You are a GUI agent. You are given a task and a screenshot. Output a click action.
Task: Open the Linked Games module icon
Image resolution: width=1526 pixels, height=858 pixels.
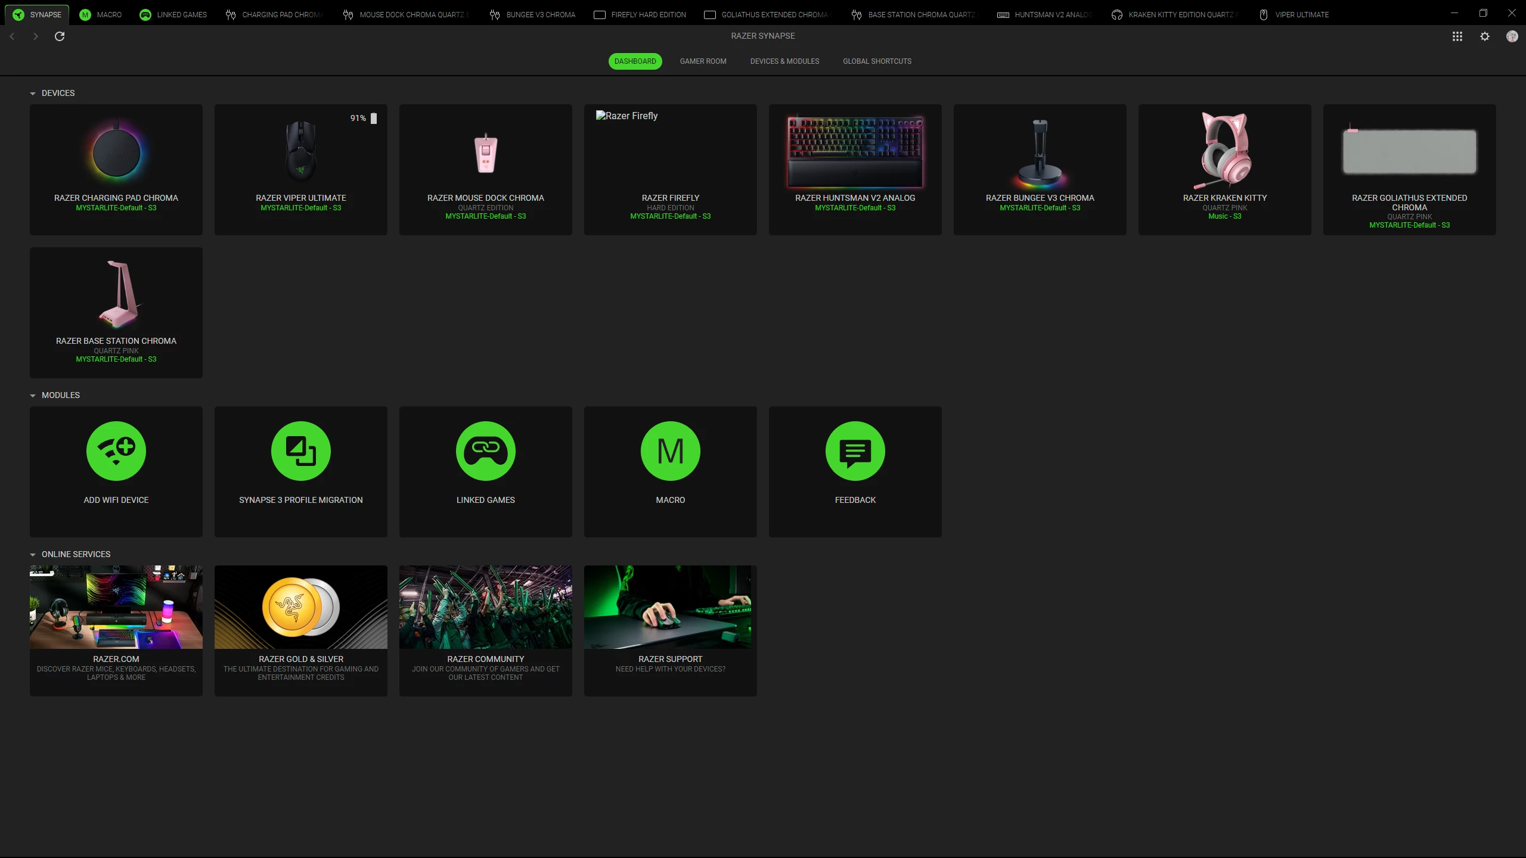486,451
